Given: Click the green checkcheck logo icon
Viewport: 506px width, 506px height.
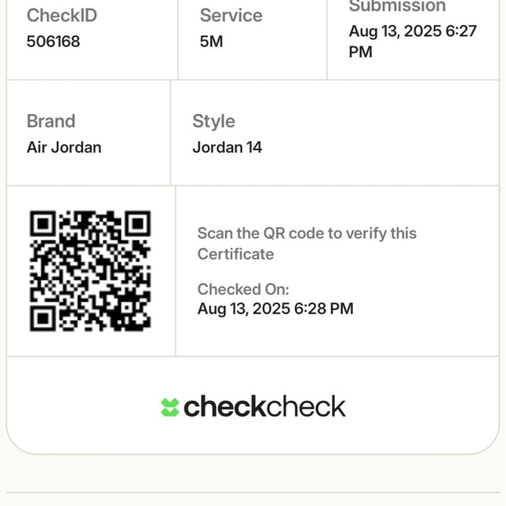Looking at the screenshot, I should point(170,407).
